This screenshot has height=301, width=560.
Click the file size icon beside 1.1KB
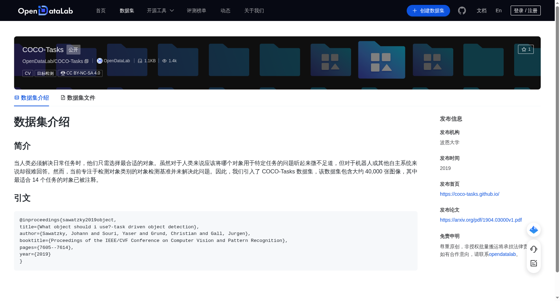pos(140,61)
